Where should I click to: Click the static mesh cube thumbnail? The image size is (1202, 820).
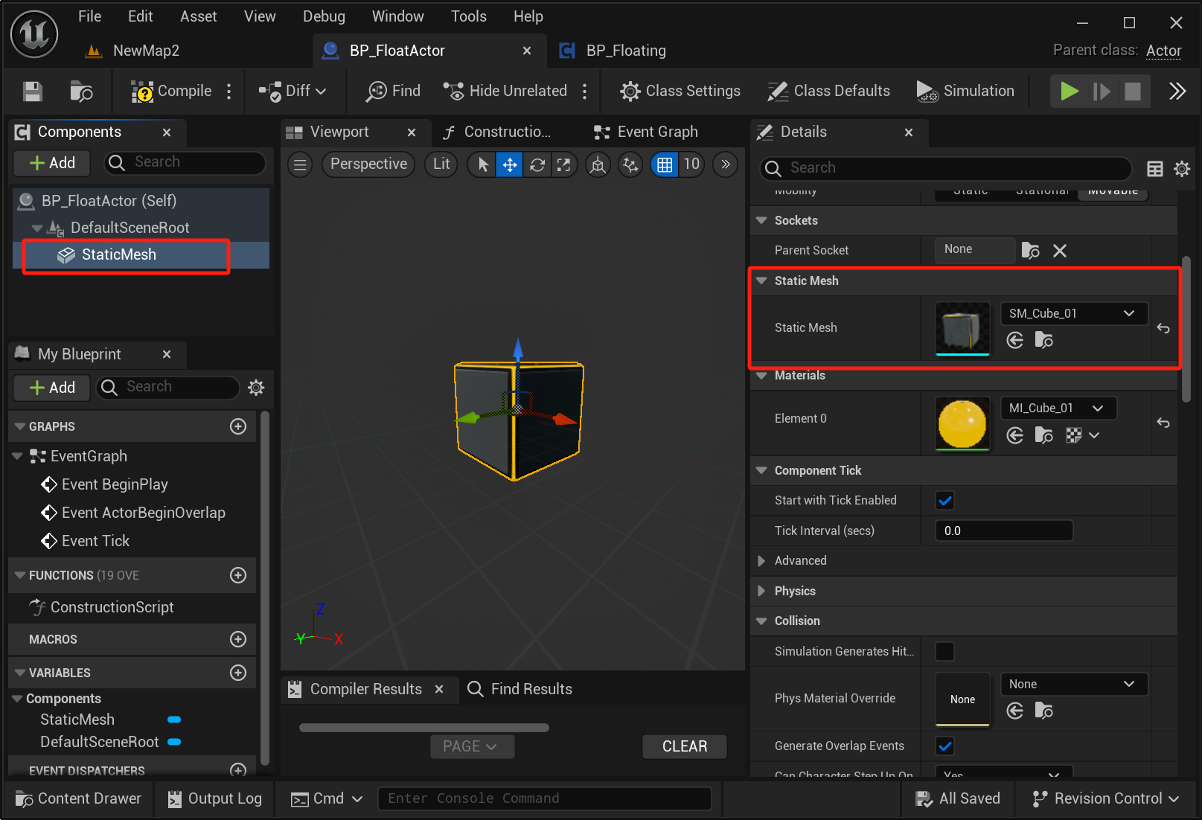[x=962, y=328]
